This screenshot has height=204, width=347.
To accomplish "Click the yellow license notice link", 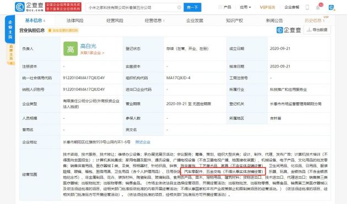I will coord(63,30).
